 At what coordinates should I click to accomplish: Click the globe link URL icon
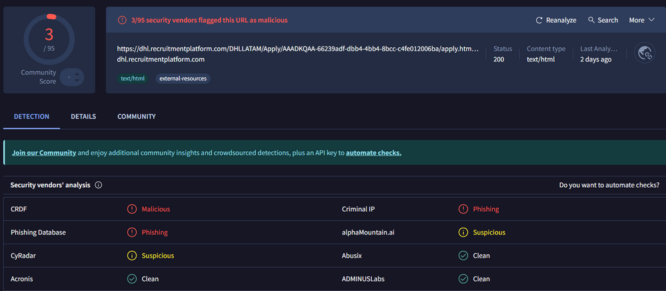[644, 53]
